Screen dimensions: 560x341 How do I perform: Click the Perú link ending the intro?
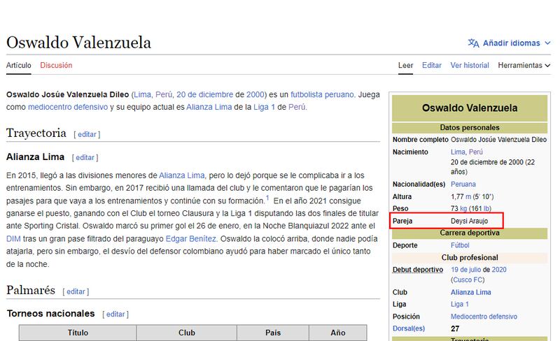pos(297,107)
